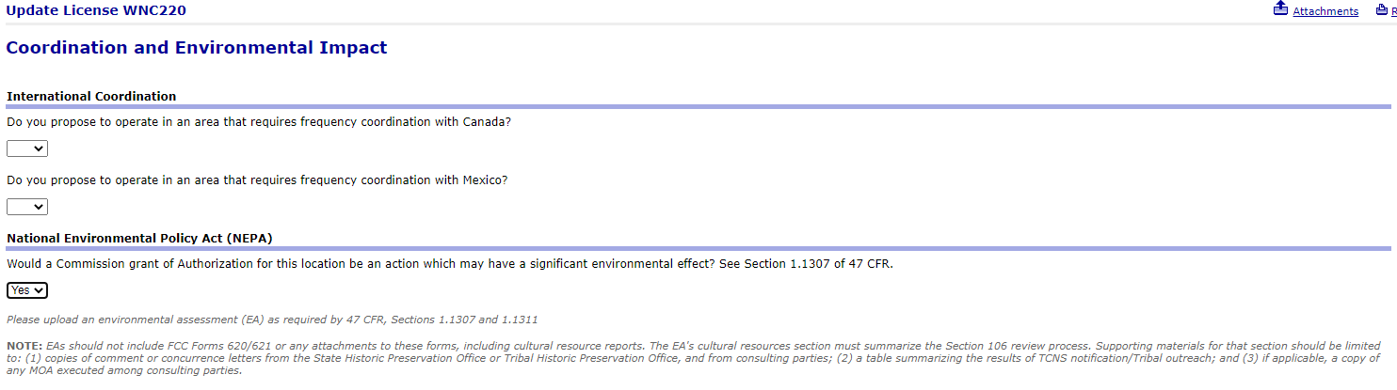Select the International Coordination section header

[91, 96]
